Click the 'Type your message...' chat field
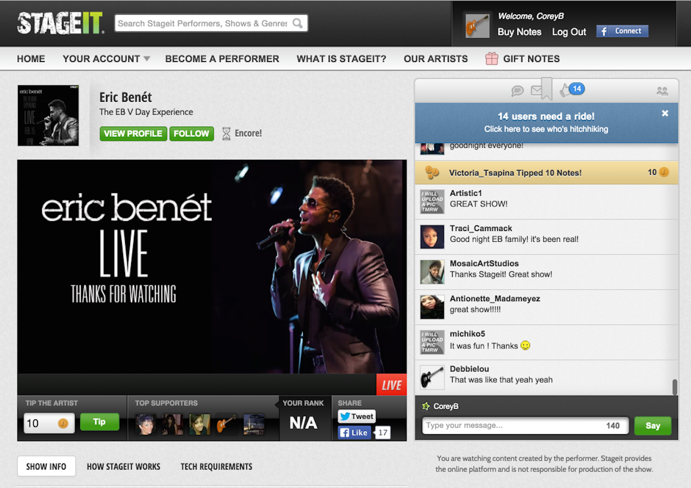The width and height of the screenshot is (691, 488). point(525,426)
